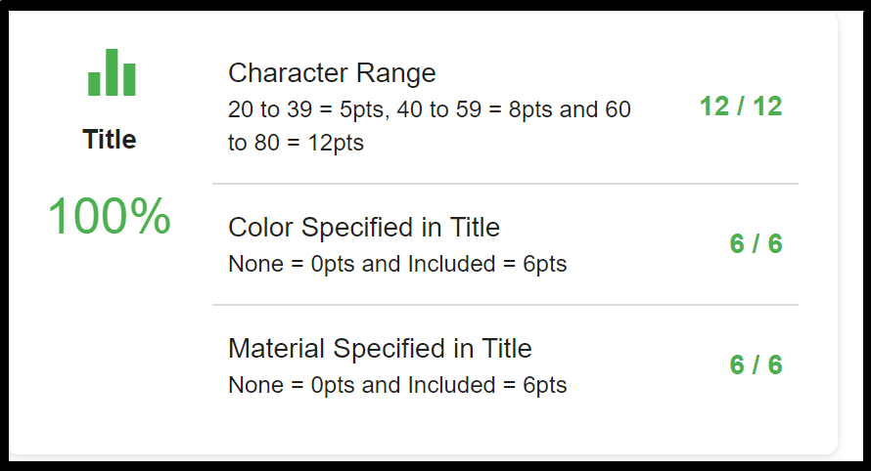
Task: Select the 12 / 12 score
Action: [x=741, y=106]
